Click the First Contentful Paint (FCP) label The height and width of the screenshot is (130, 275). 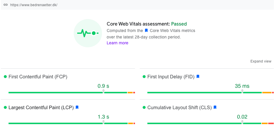tap(38, 77)
